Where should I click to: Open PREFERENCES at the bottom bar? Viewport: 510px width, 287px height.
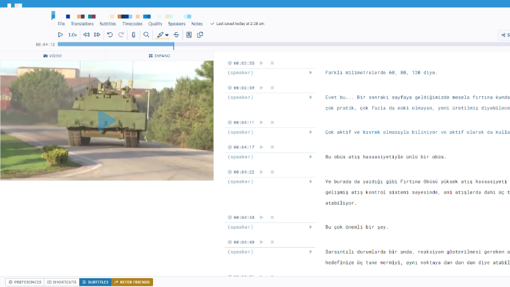pos(24,282)
